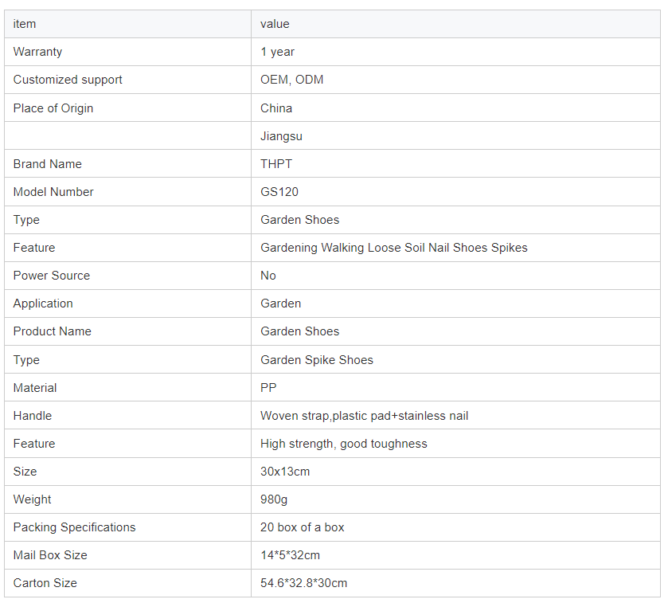Click the Place of Origin label
Image resolution: width=668 pixels, height=607 pixels.
pyautogui.click(x=53, y=108)
